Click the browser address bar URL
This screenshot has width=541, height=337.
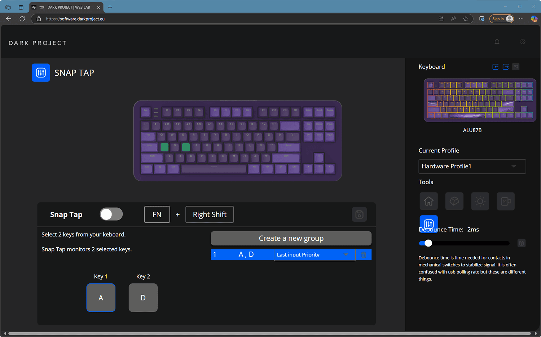[x=75, y=19]
